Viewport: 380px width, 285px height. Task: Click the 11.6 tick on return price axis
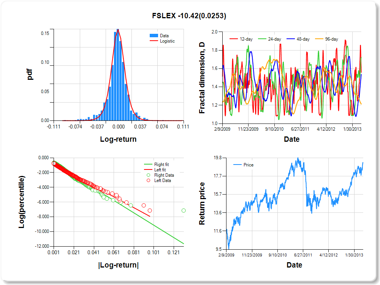pyautogui.click(x=218, y=231)
